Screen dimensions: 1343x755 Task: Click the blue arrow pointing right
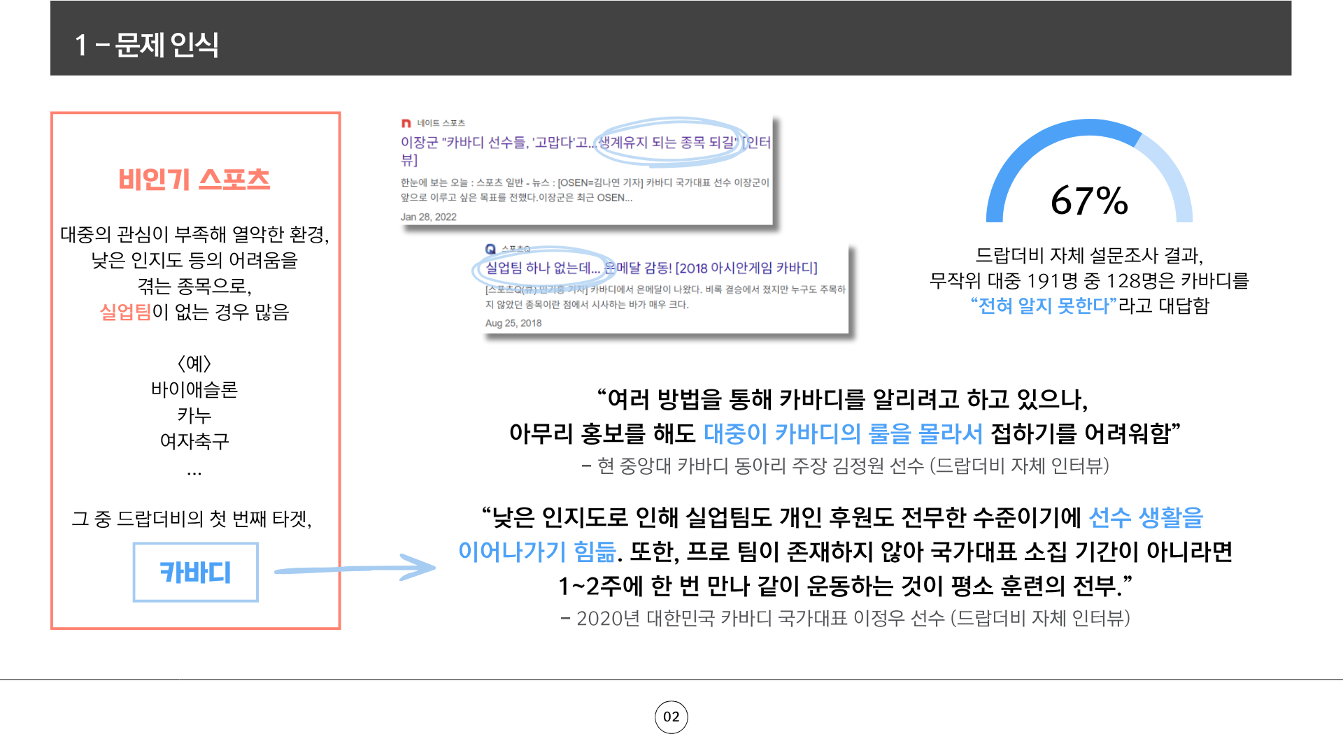[357, 568]
